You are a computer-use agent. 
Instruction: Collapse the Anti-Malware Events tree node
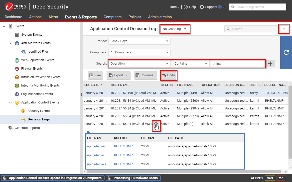[10, 43]
